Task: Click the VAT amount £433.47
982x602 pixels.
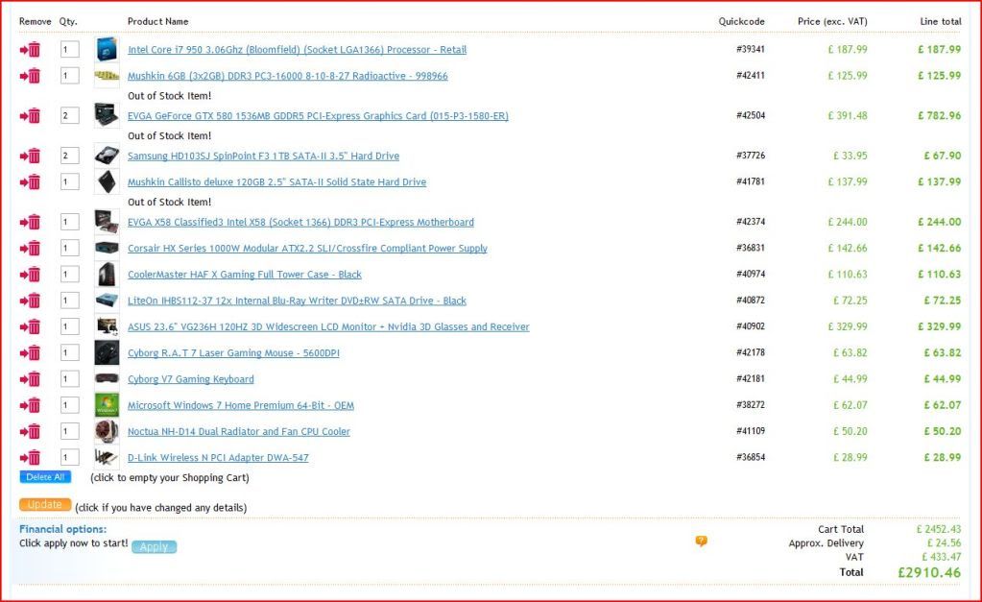Action: [x=941, y=557]
